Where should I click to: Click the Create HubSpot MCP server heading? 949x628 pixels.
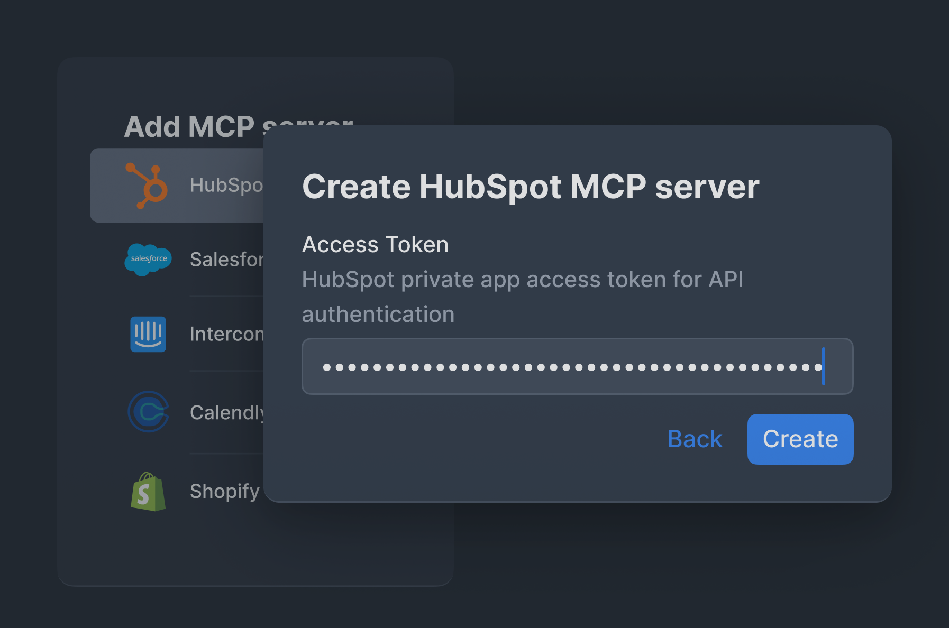click(x=531, y=187)
